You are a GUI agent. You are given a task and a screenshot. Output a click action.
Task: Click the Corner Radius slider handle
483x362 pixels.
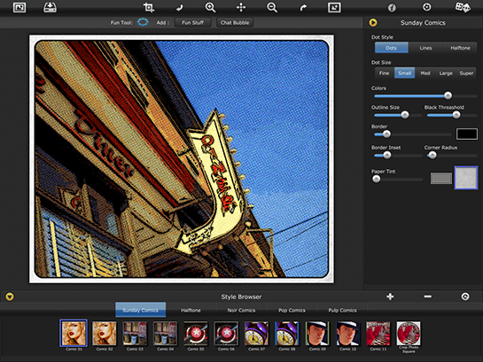click(432, 155)
